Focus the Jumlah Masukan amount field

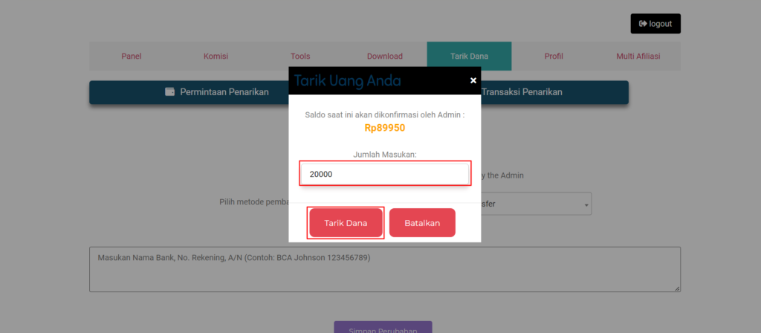pos(385,174)
